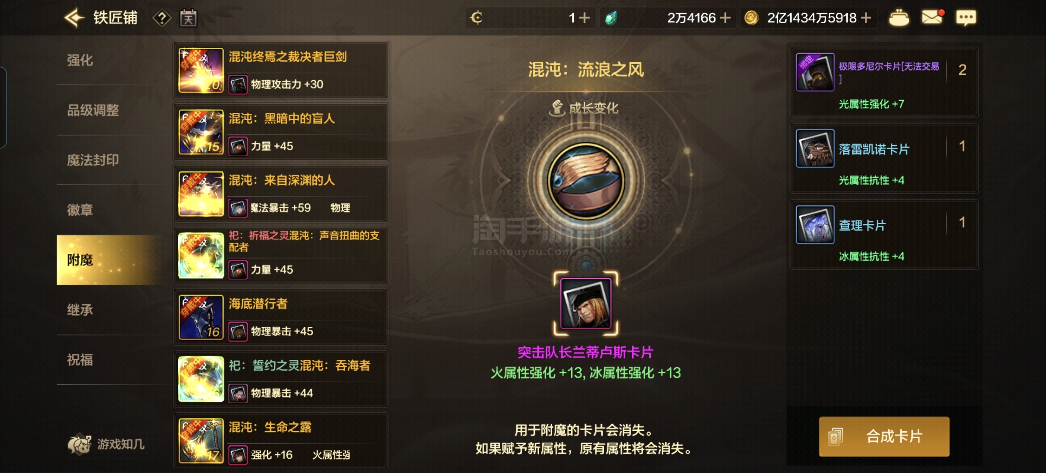Select the 突击队长兰蒂卢斯 card slot icon
The height and width of the screenshot is (473, 1046).
[x=586, y=304]
